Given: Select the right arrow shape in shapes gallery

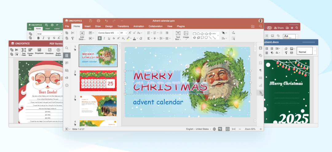Looking at the screenshot, I should point(202,34).
